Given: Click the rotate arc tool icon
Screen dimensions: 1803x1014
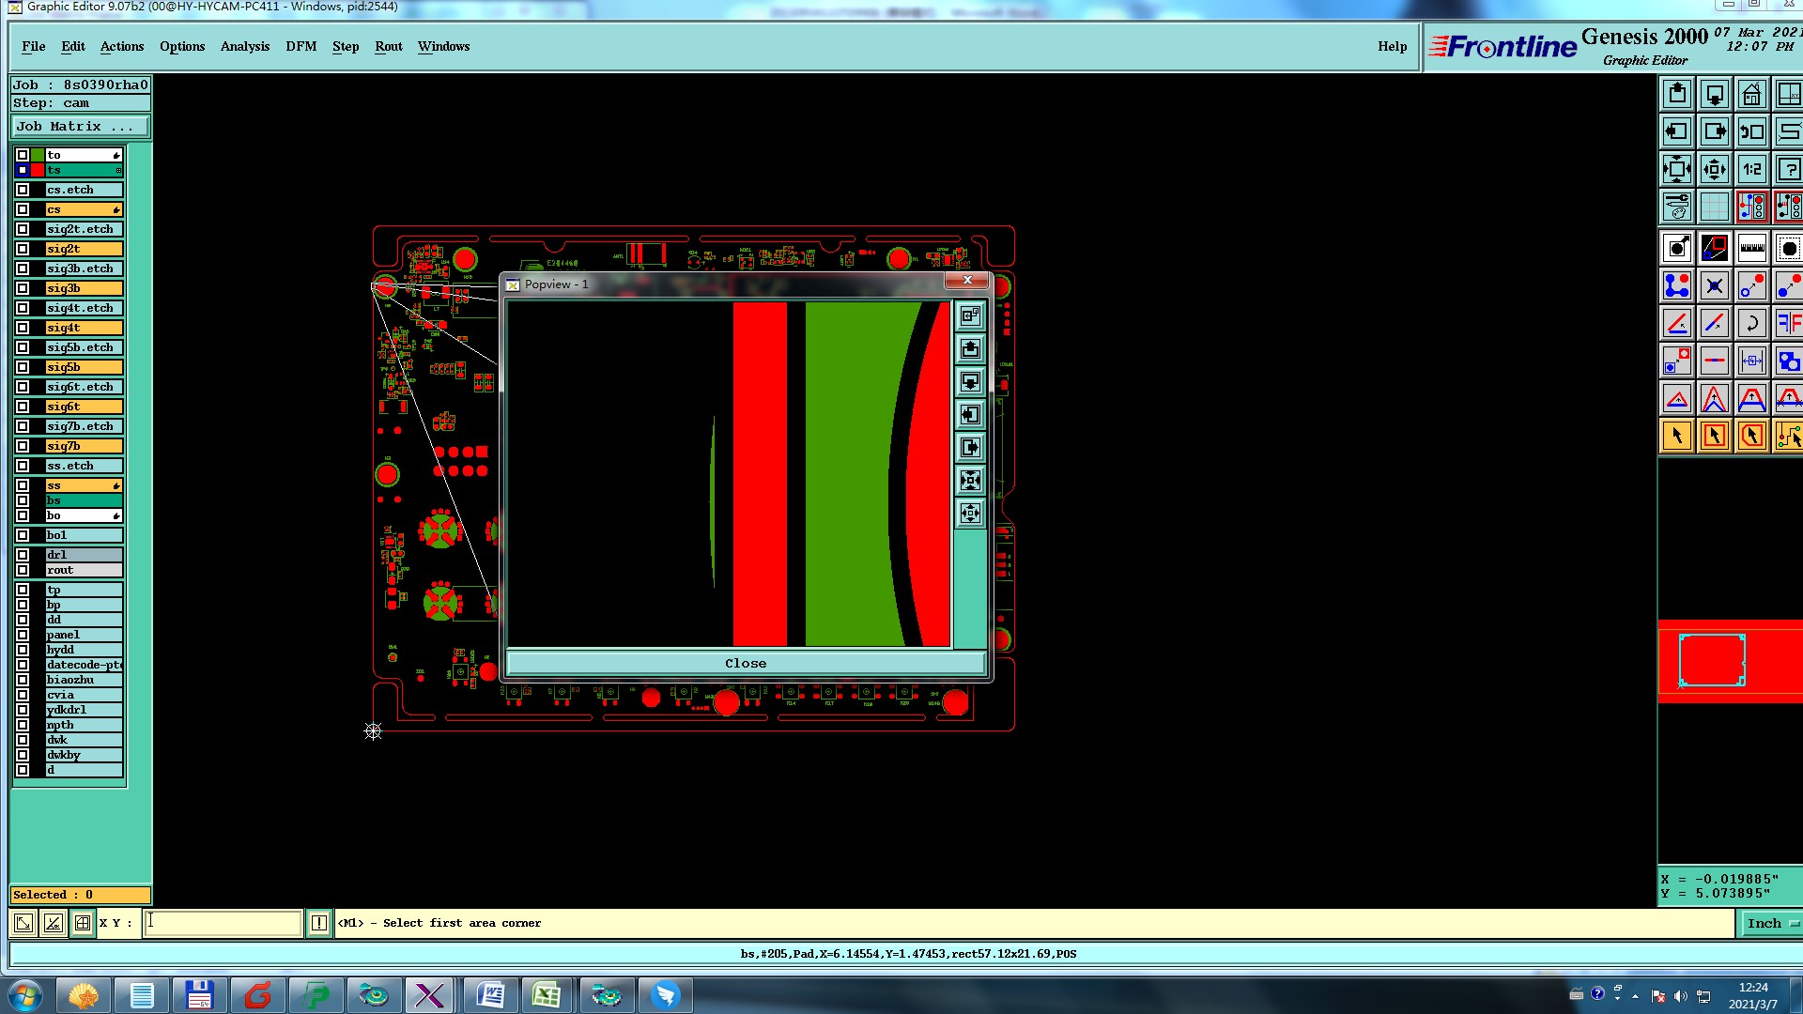Looking at the screenshot, I should [1751, 324].
